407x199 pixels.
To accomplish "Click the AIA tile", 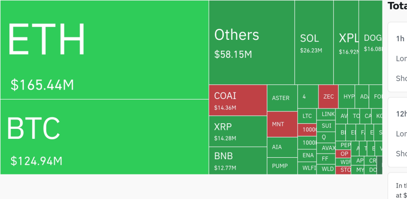I will 282,147.
